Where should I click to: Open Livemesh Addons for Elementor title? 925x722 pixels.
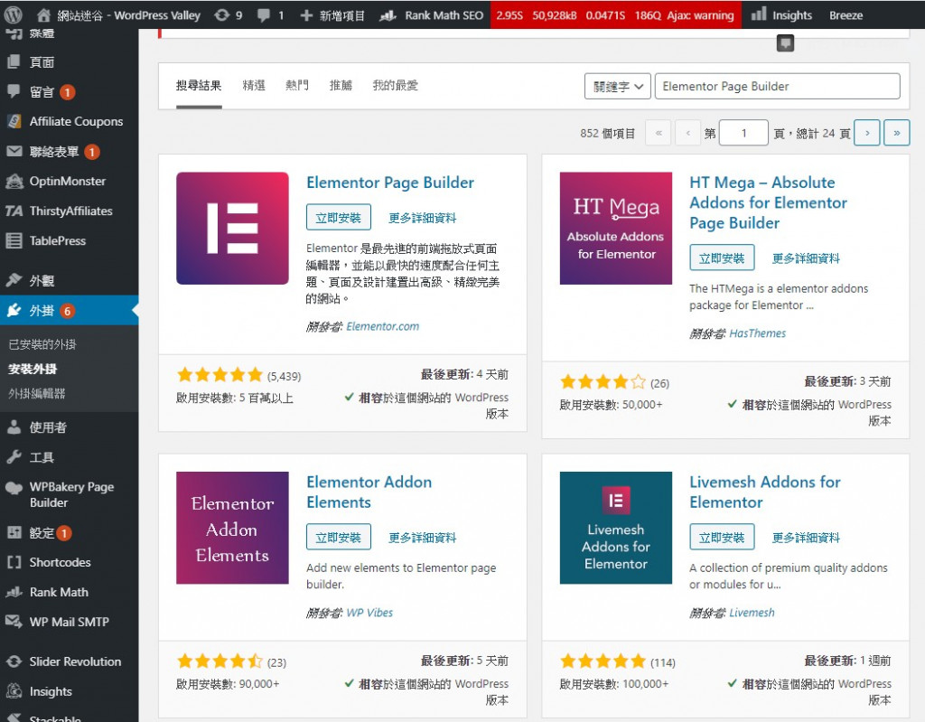tap(765, 492)
